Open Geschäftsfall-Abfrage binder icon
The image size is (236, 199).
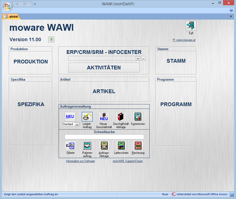point(121,117)
